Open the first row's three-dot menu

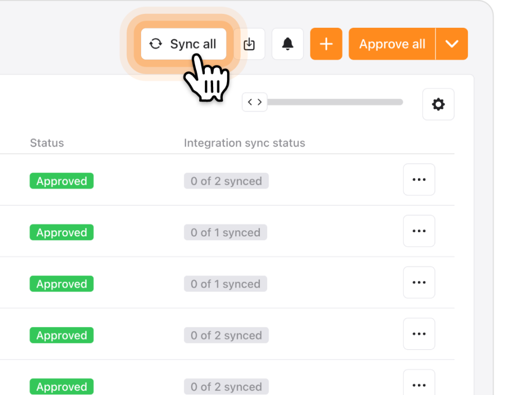[419, 180]
